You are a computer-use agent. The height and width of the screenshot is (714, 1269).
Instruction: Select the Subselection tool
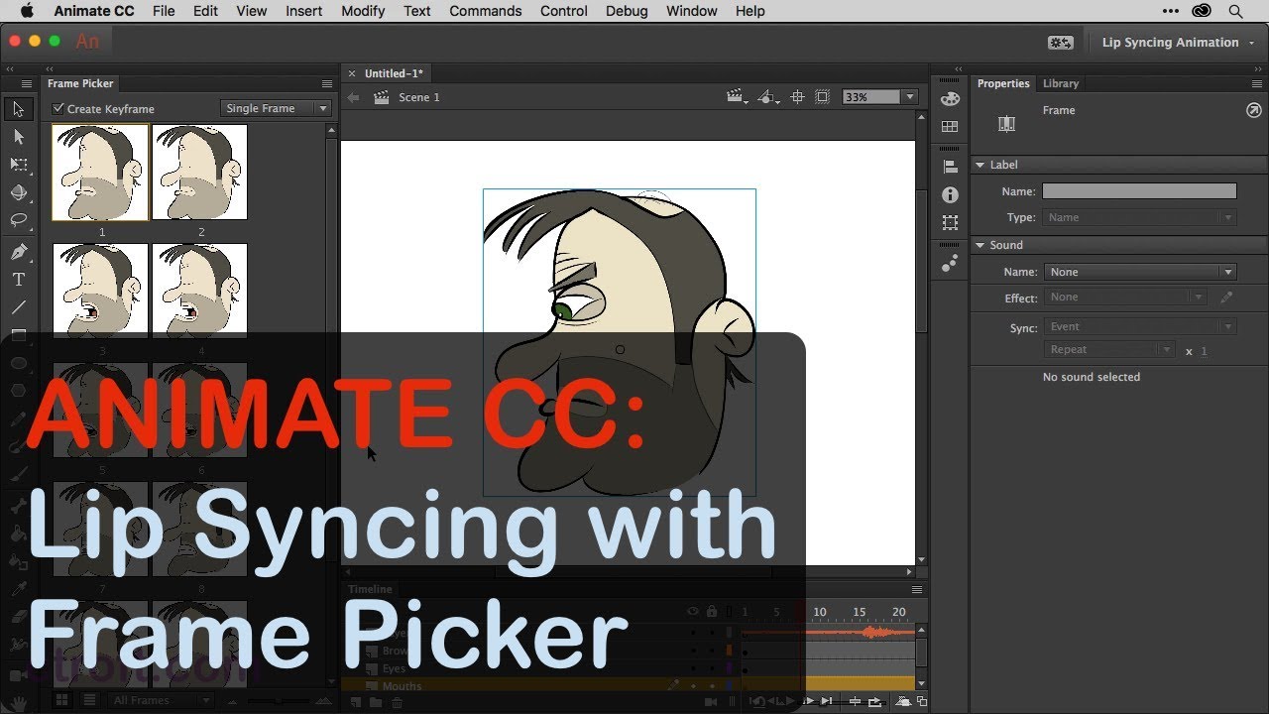(x=18, y=137)
